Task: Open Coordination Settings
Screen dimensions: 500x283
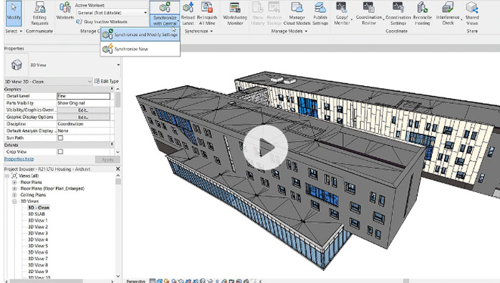Action: tap(398, 14)
